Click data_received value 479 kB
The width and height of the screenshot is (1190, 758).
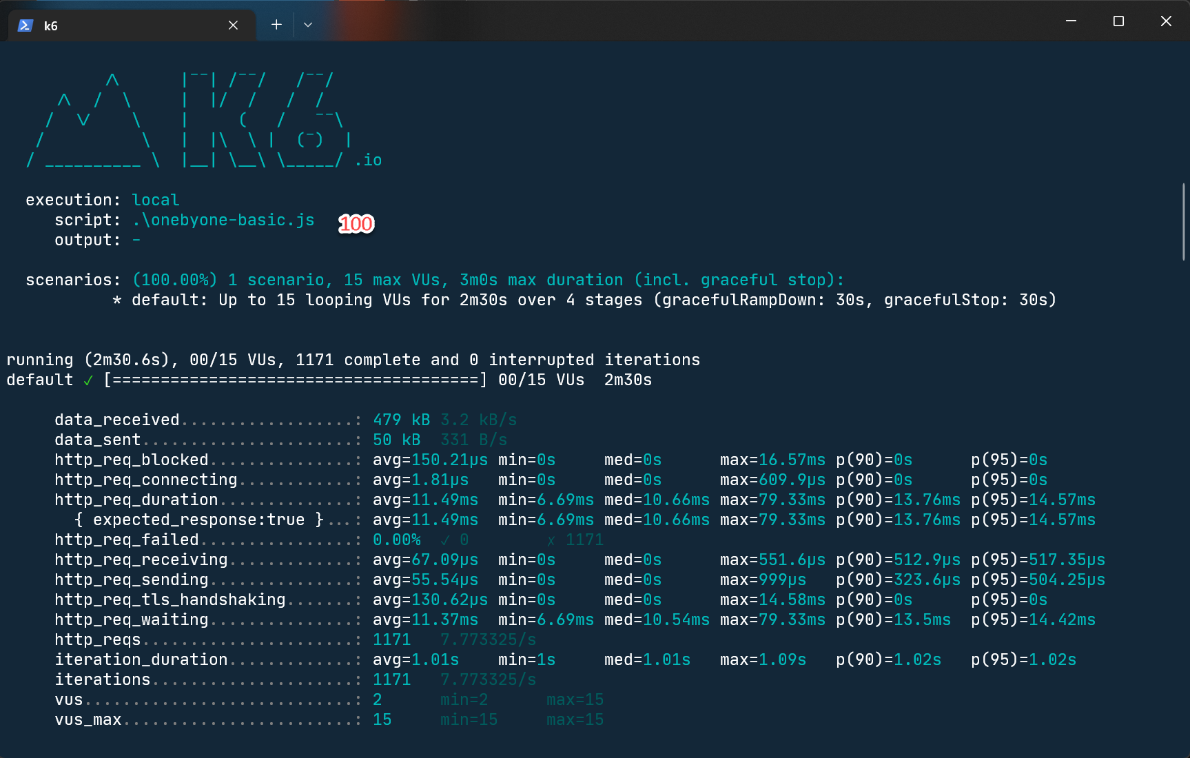(402, 420)
